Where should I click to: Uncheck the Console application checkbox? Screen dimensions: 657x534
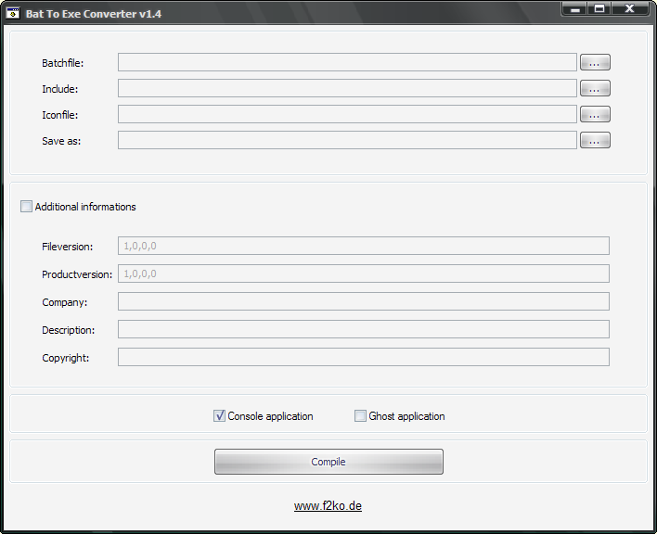point(219,415)
